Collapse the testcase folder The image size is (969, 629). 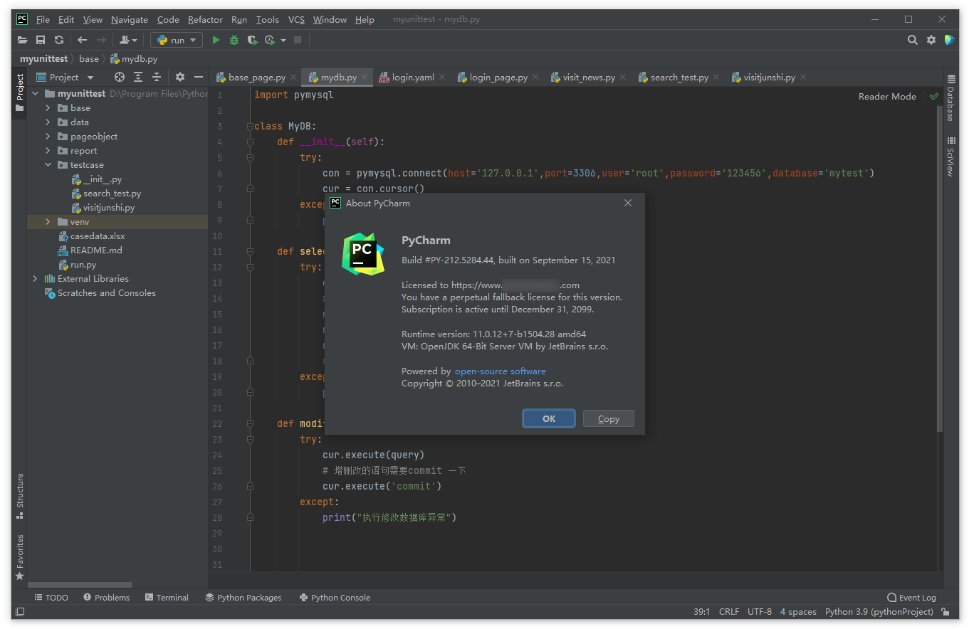[x=48, y=165]
